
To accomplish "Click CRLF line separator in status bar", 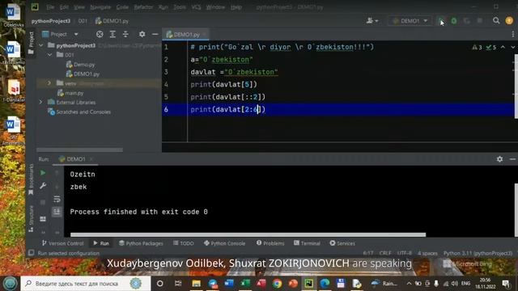I will [385, 253].
